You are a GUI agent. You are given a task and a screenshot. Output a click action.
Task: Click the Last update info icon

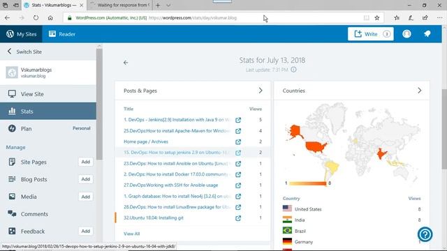pyautogui.click(x=293, y=70)
